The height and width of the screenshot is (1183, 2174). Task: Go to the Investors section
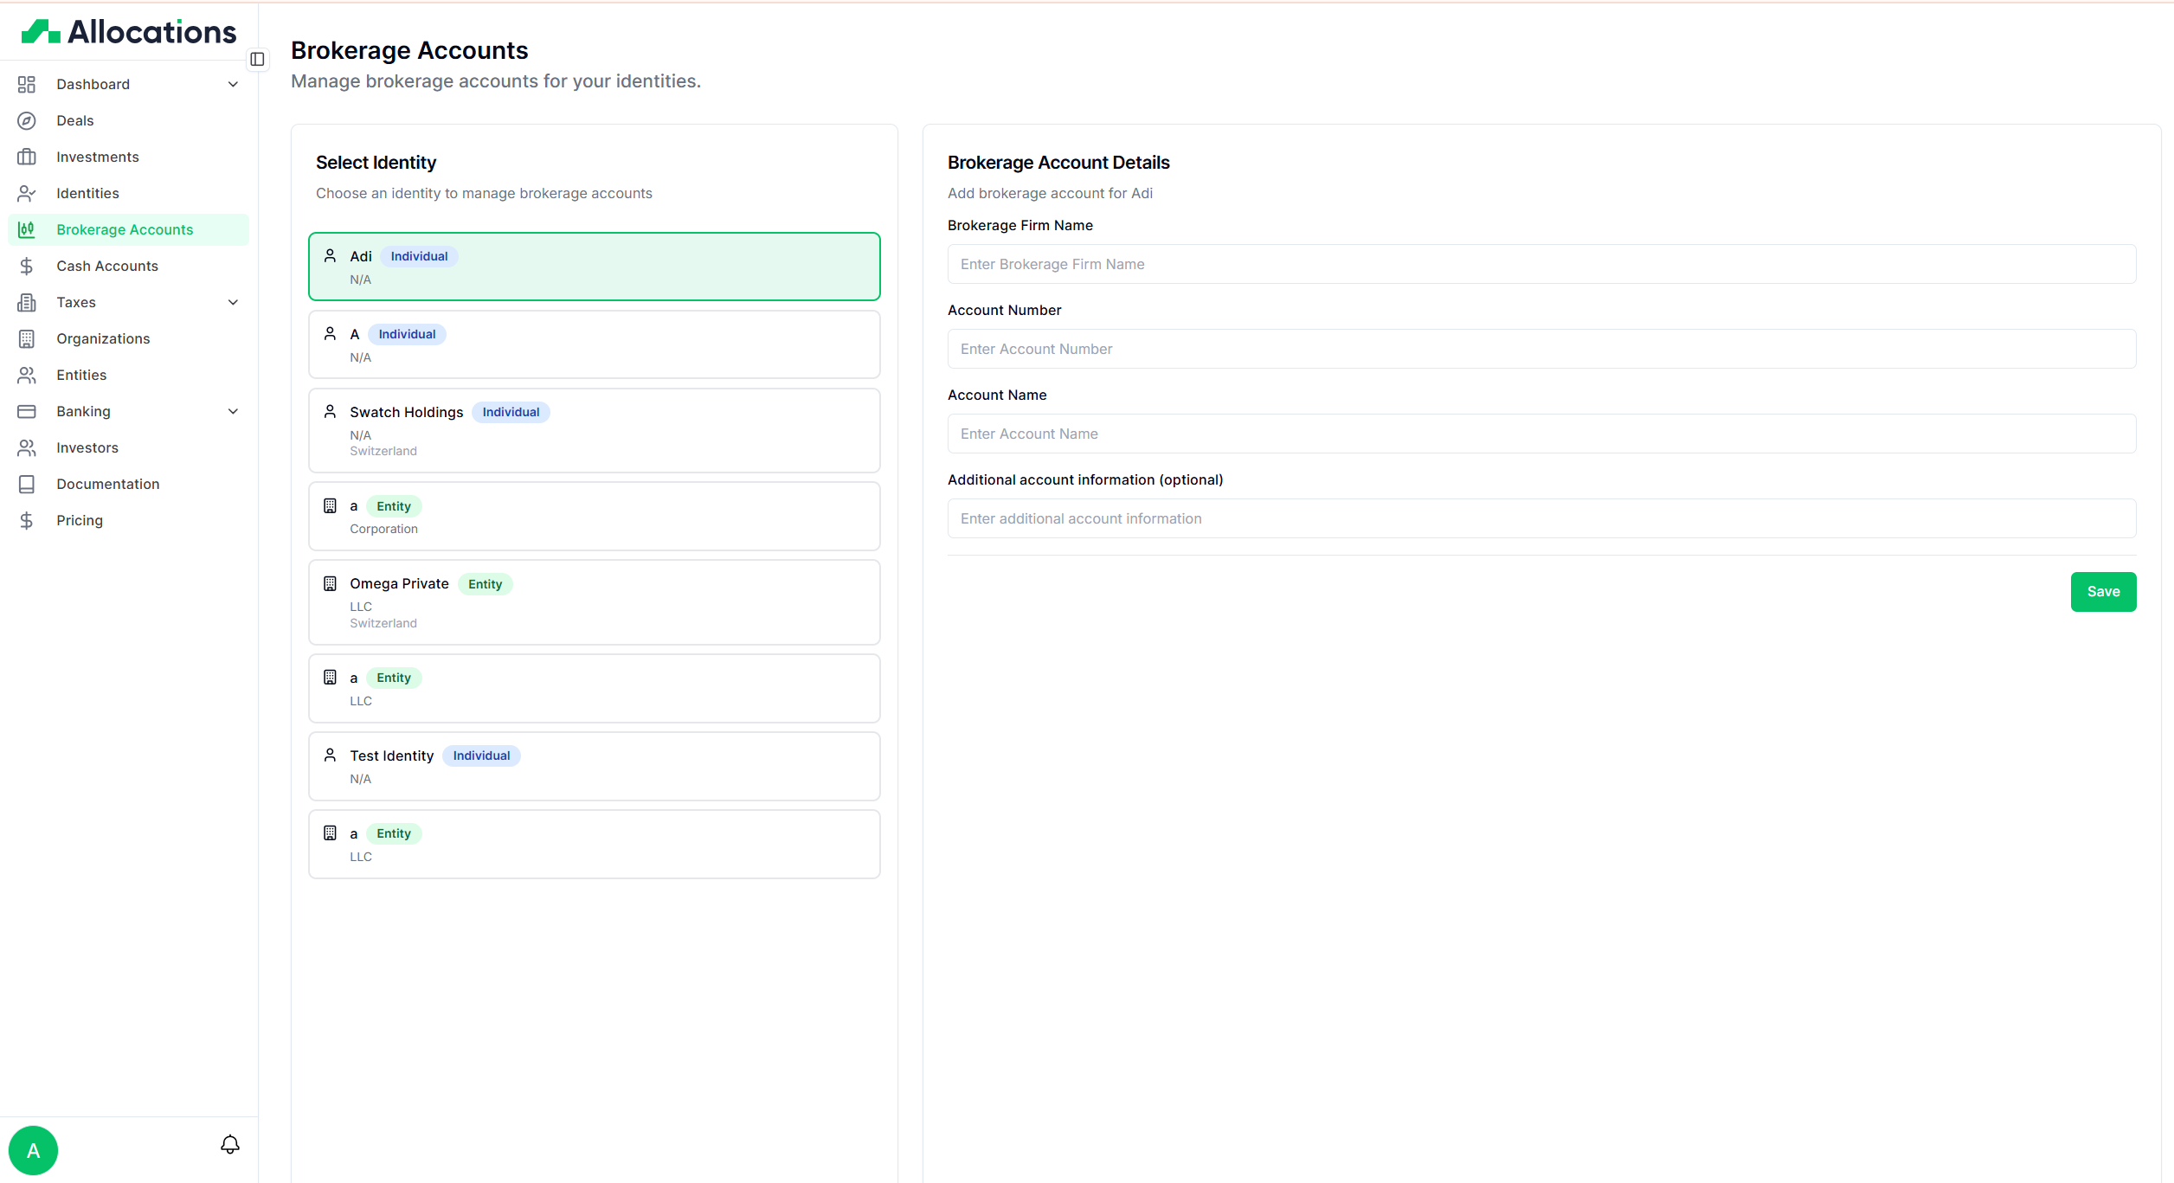point(87,447)
